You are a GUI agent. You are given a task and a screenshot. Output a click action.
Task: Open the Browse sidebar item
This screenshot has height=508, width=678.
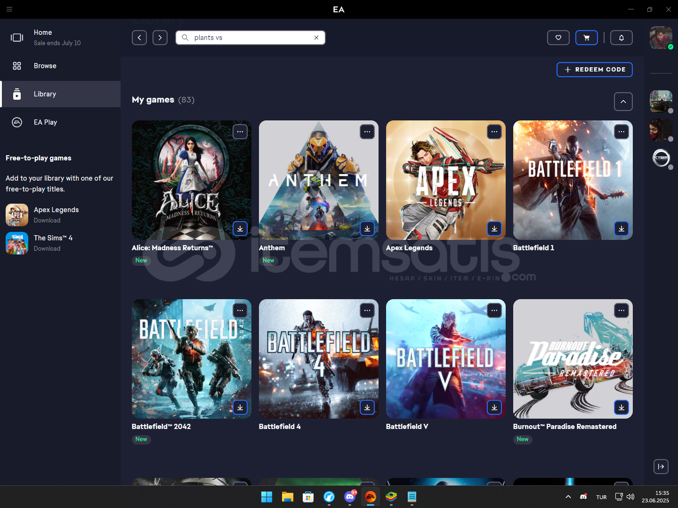coord(60,66)
